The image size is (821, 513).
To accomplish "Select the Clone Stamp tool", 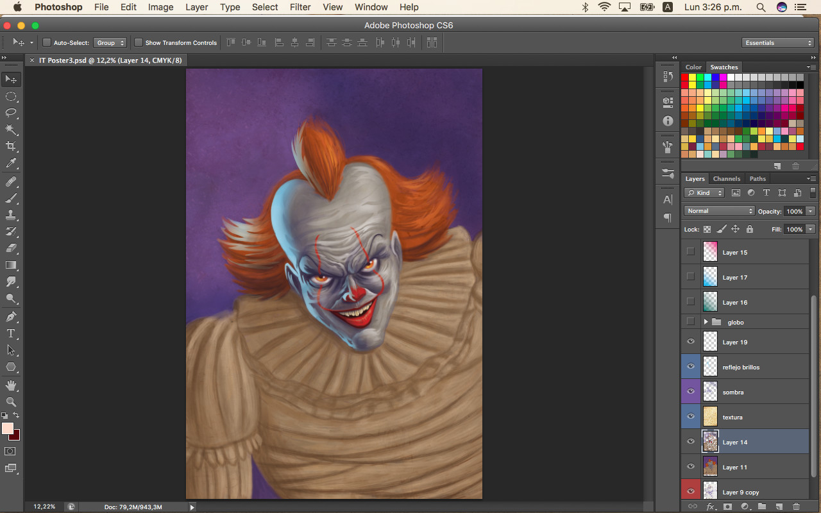I will [11, 215].
